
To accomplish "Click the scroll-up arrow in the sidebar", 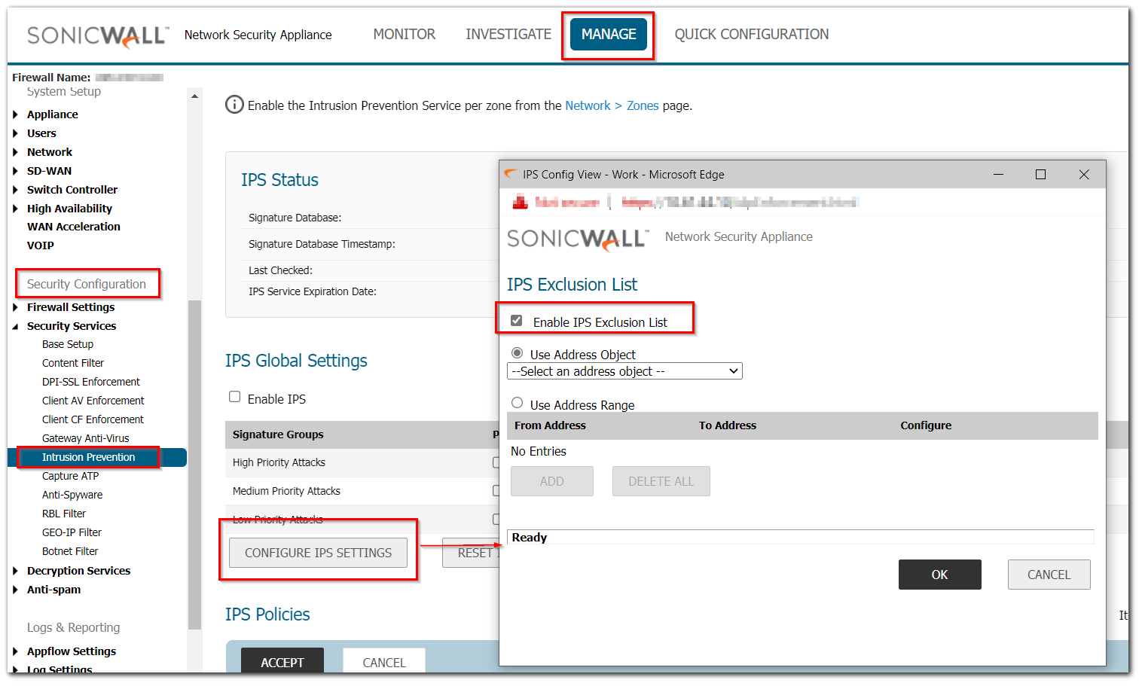I will click(194, 96).
